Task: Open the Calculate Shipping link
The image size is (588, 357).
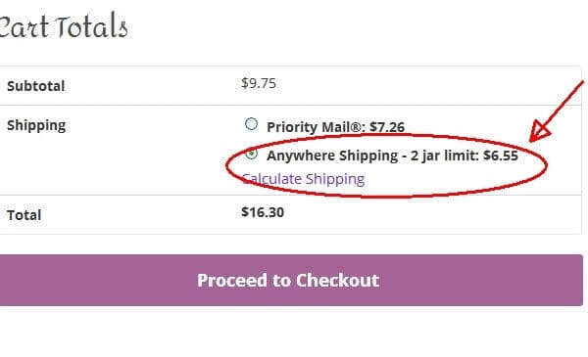Action: click(x=304, y=179)
